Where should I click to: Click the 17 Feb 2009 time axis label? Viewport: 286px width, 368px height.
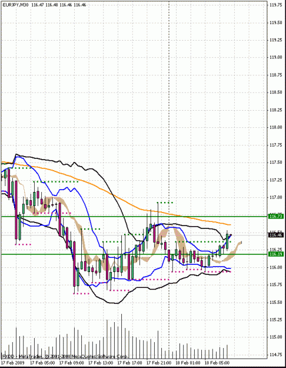click(13, 363)
